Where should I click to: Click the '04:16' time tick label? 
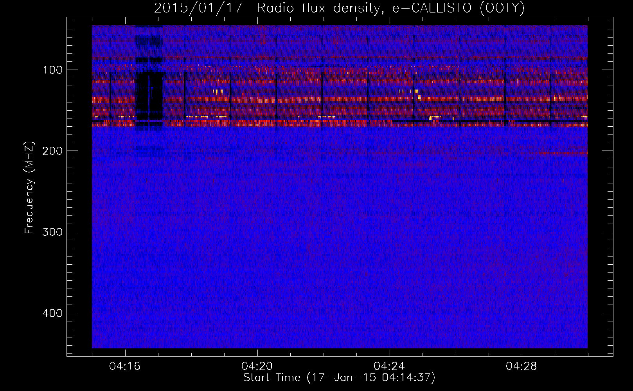(x=125, y=366)
